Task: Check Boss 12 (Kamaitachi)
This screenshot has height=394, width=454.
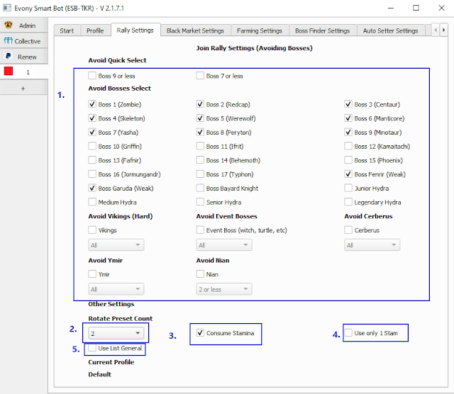Action: tap(348, 146)
